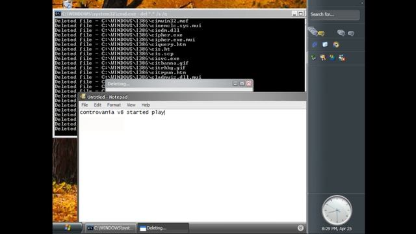Click the single gray chat bubble sidebar icon

[x=351, y=33]
